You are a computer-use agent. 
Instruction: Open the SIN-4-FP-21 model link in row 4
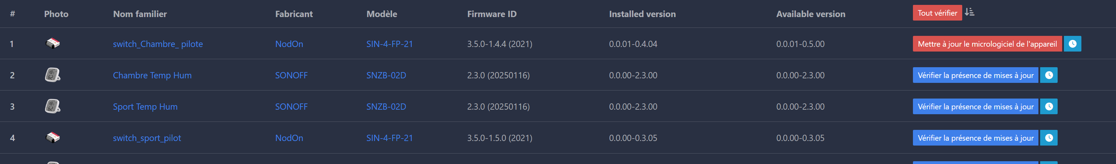[x=389, y=138]
